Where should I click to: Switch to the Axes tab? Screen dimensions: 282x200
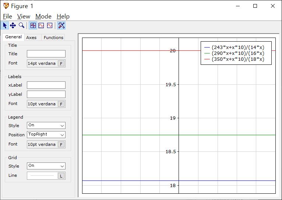[x=31, y=38]
